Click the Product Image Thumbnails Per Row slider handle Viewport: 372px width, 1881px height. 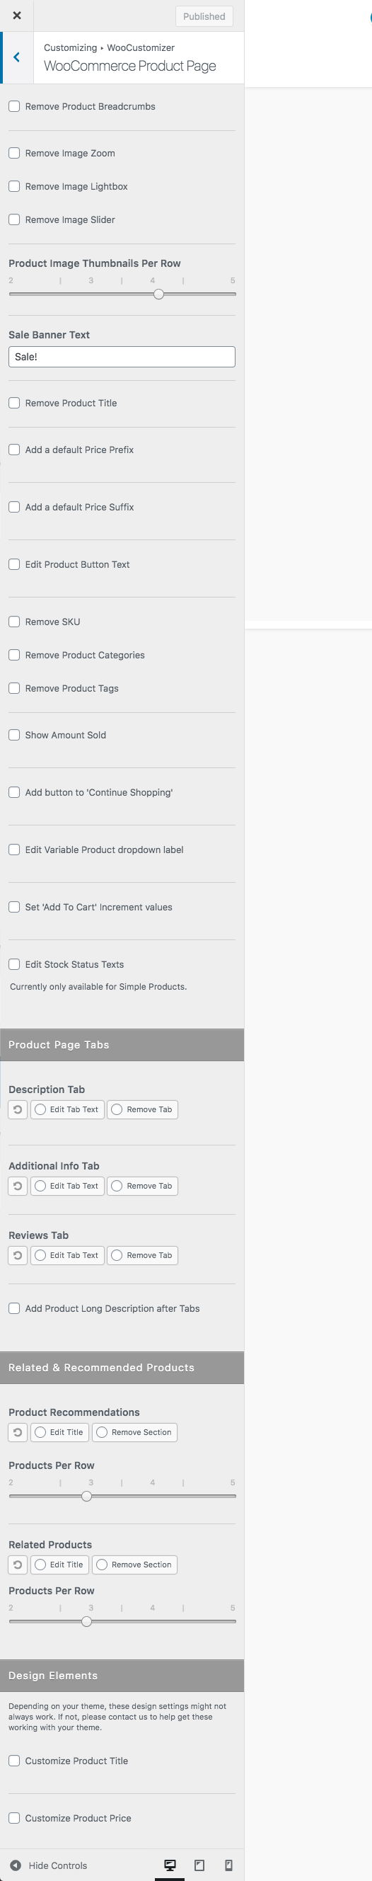pyautogui.click(x=158, y=295)
